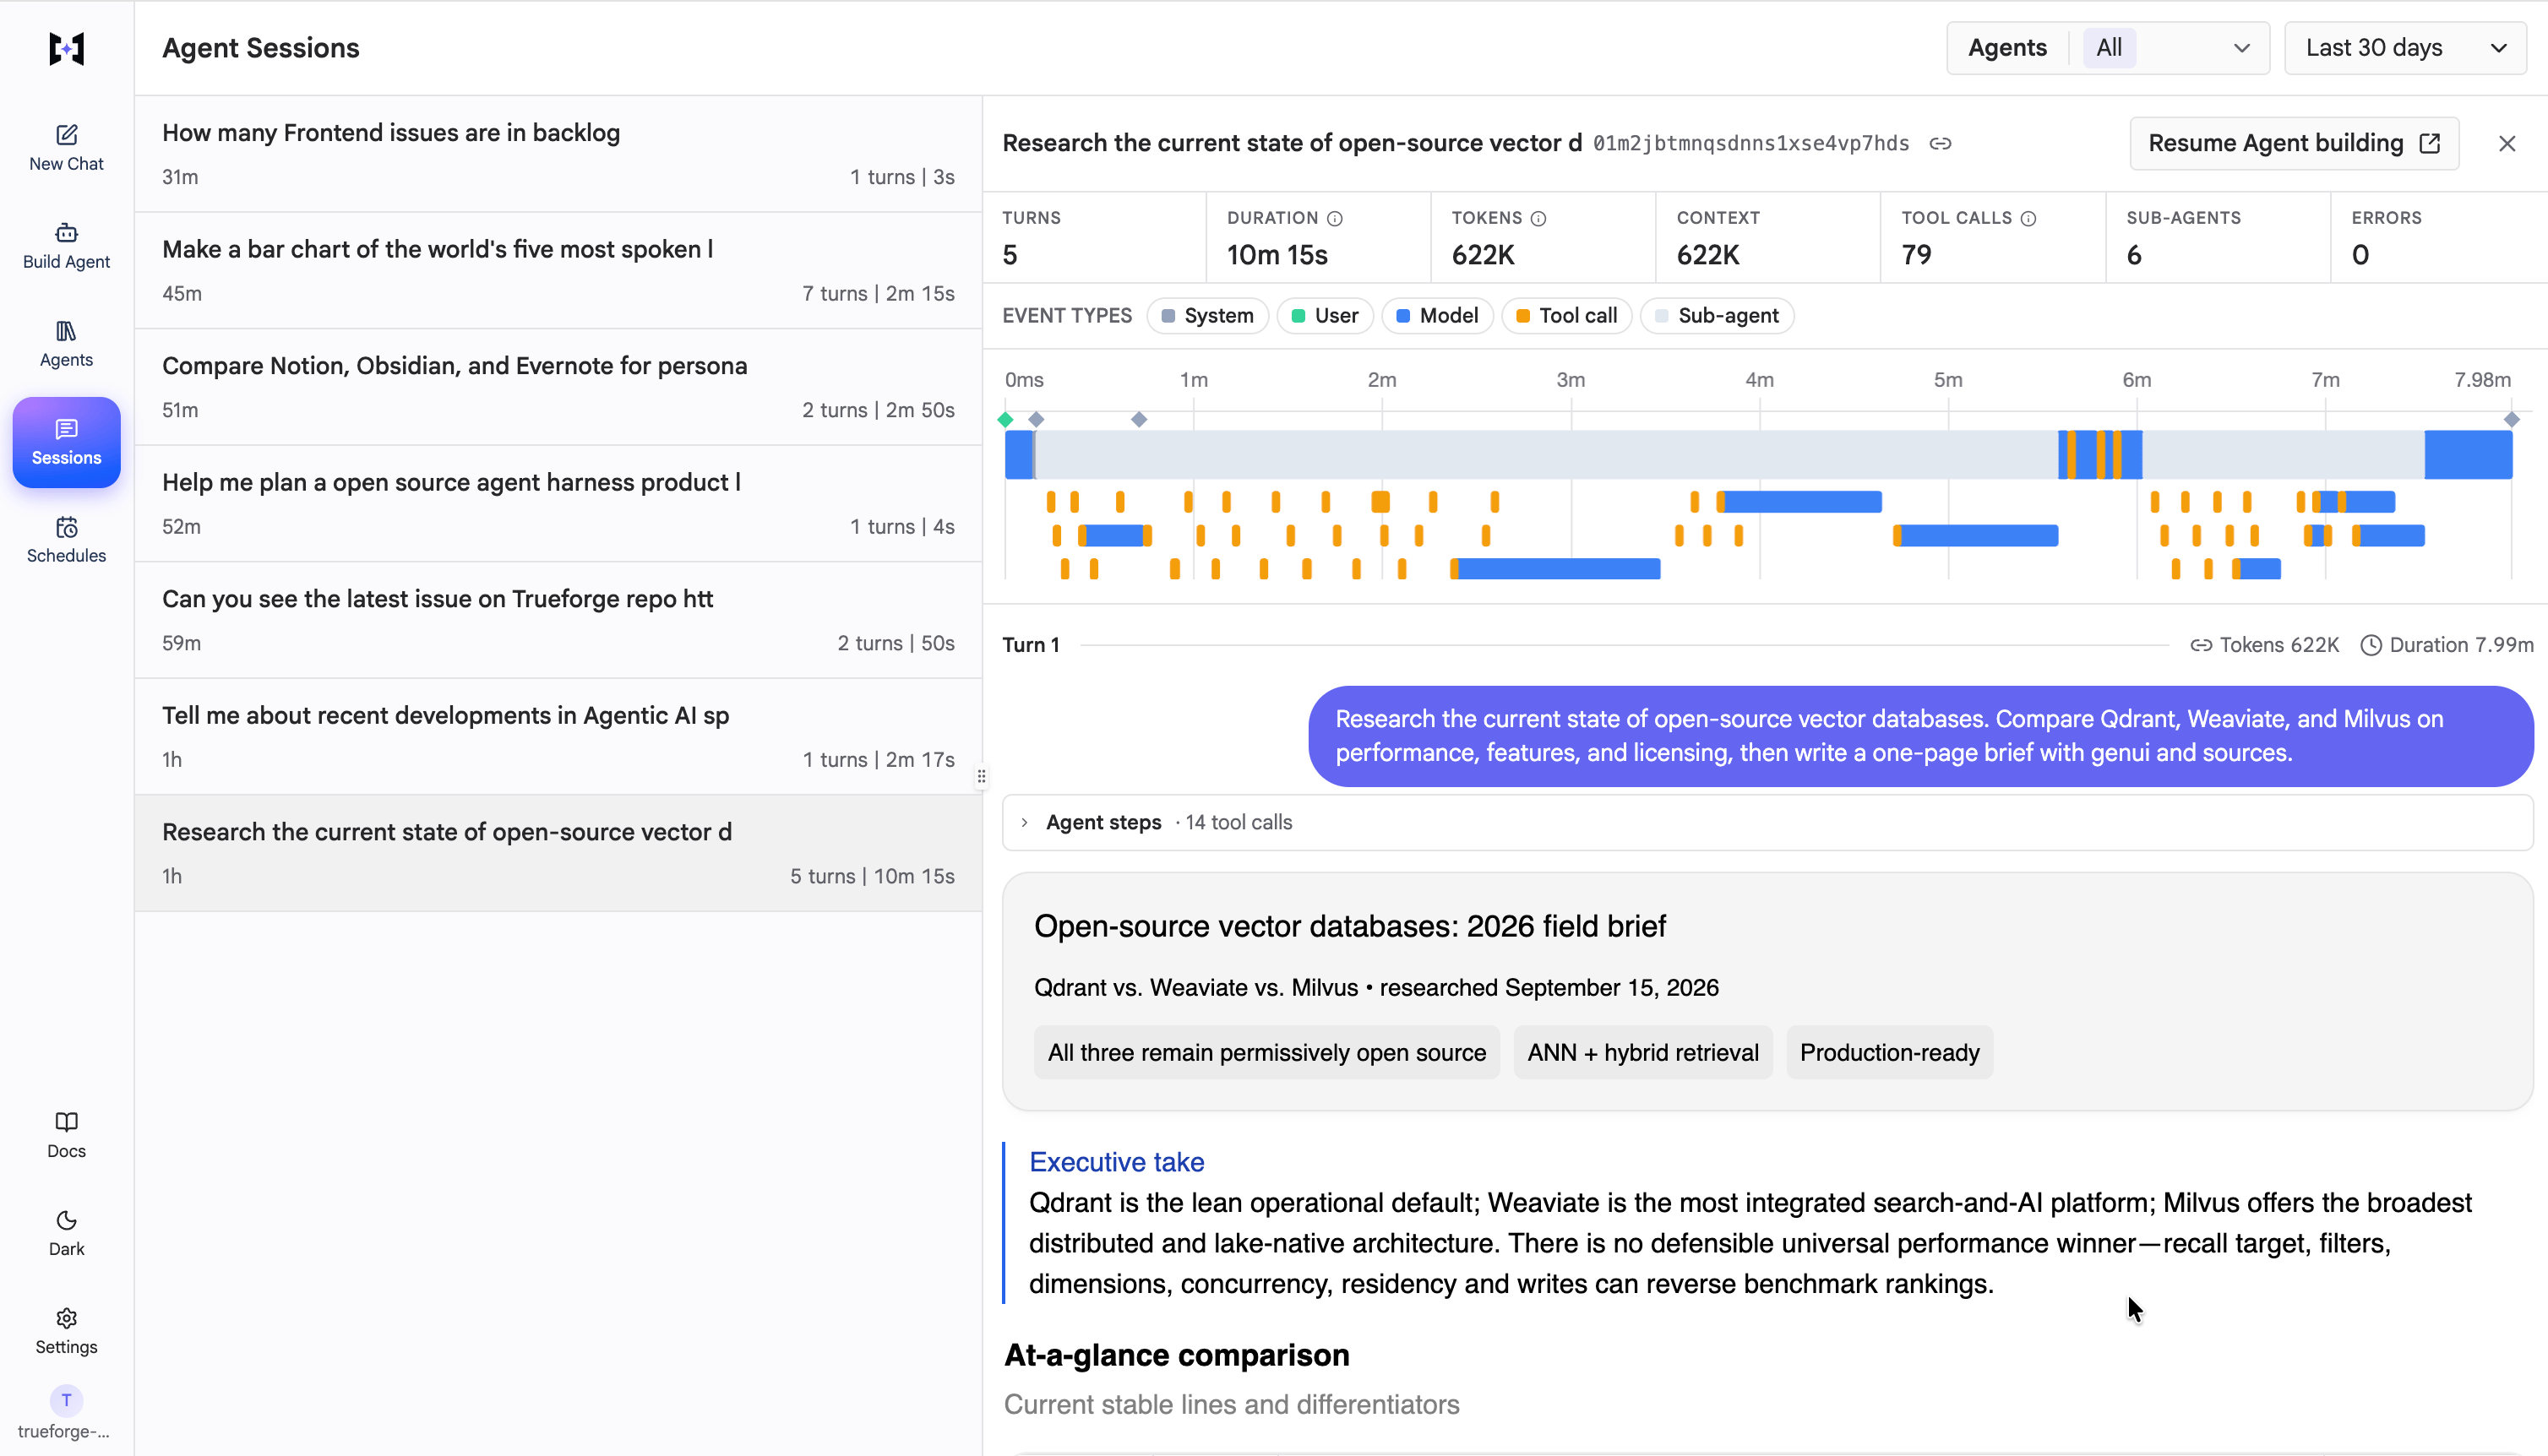Open Compare Notion, Obsidian, Evernote session
The width and height of the screenshot is (2548, 1456).
558,387
